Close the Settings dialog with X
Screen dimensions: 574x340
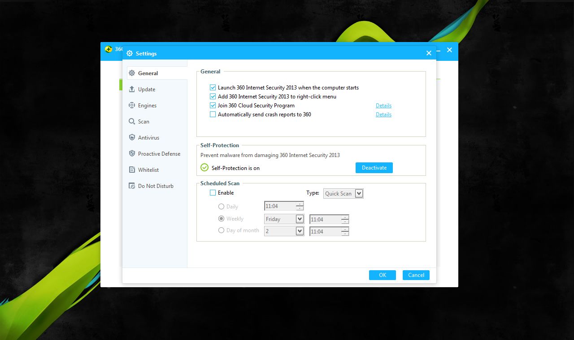(x=429, y=53)
